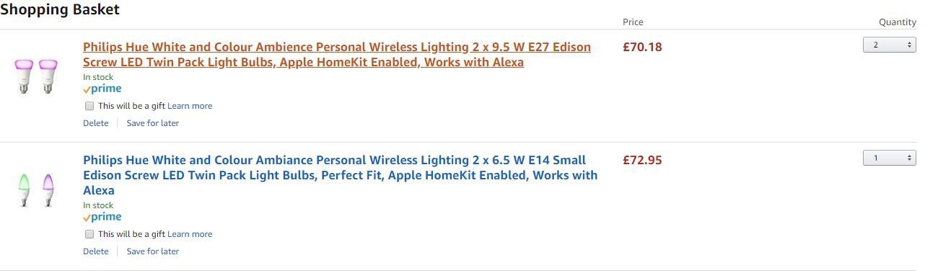938x273 pixels.
Task: Mark the E27 twin pack as a gift
Action: 89,106
